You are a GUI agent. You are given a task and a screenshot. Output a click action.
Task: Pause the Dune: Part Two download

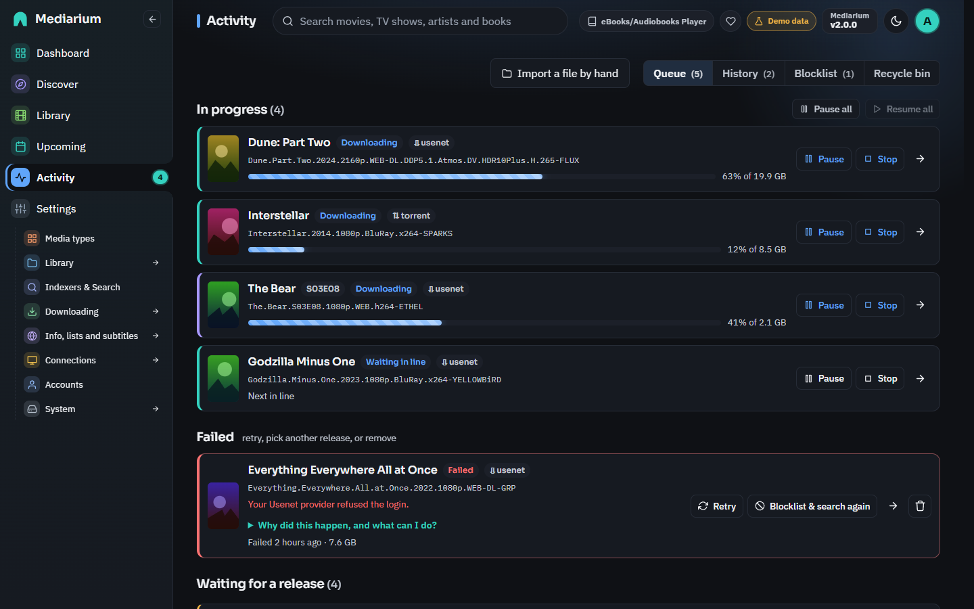pos(824,159)
